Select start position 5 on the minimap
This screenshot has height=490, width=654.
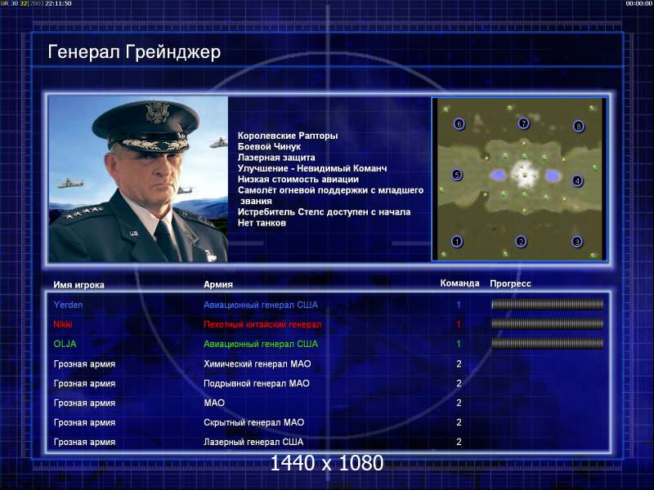(457, 175)
